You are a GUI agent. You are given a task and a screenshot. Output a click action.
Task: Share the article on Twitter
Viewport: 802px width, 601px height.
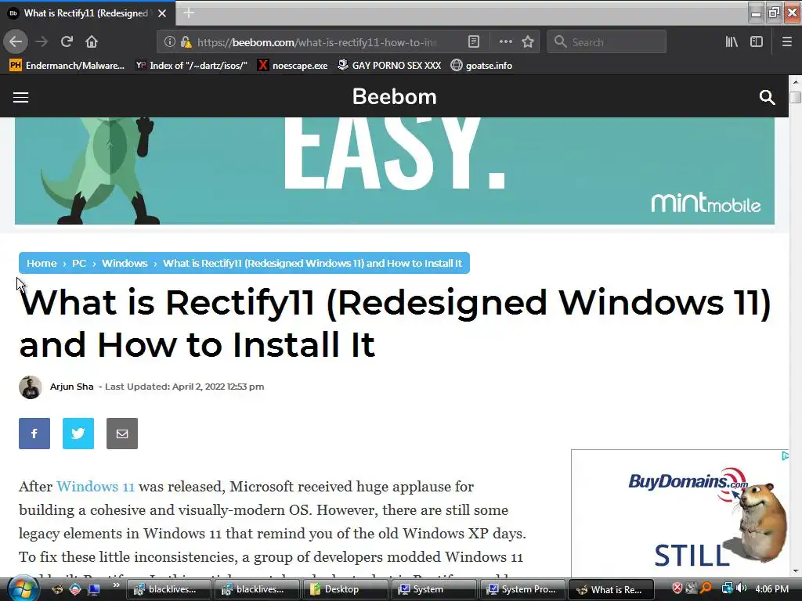point(78,434)
